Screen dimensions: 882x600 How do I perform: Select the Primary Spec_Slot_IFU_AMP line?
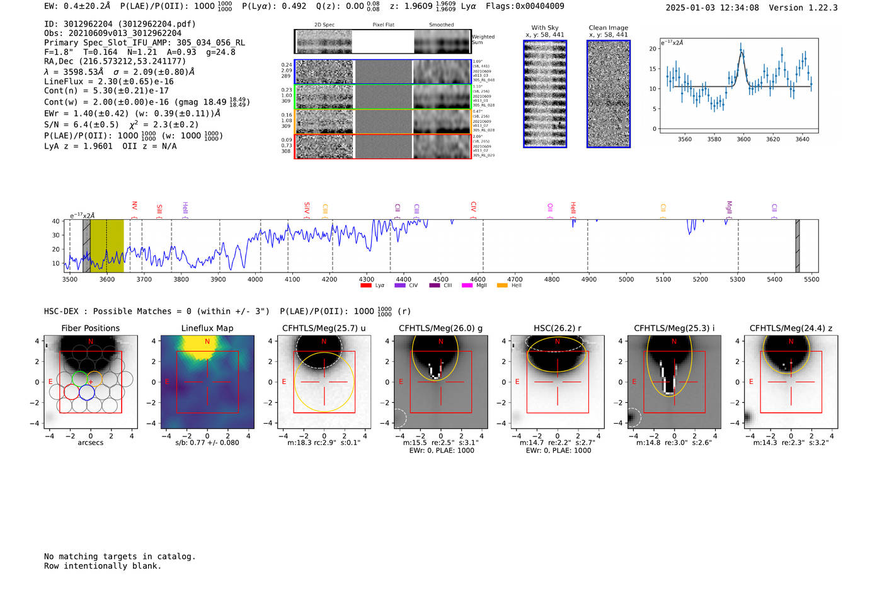click(x=145, y=43)
